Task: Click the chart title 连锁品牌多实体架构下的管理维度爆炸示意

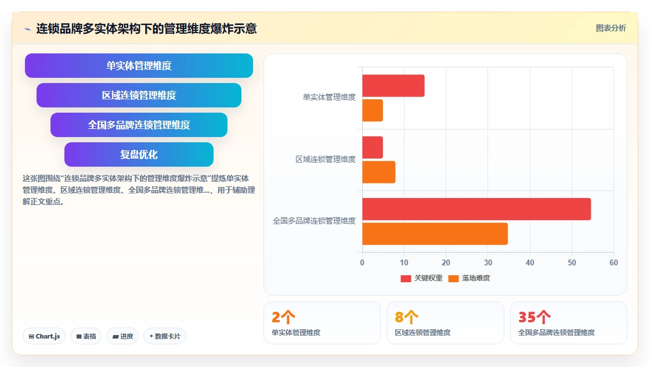Action: tap(146, 28)
